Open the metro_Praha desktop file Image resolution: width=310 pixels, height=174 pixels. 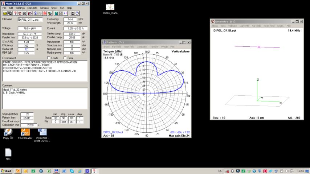(110, 8)
